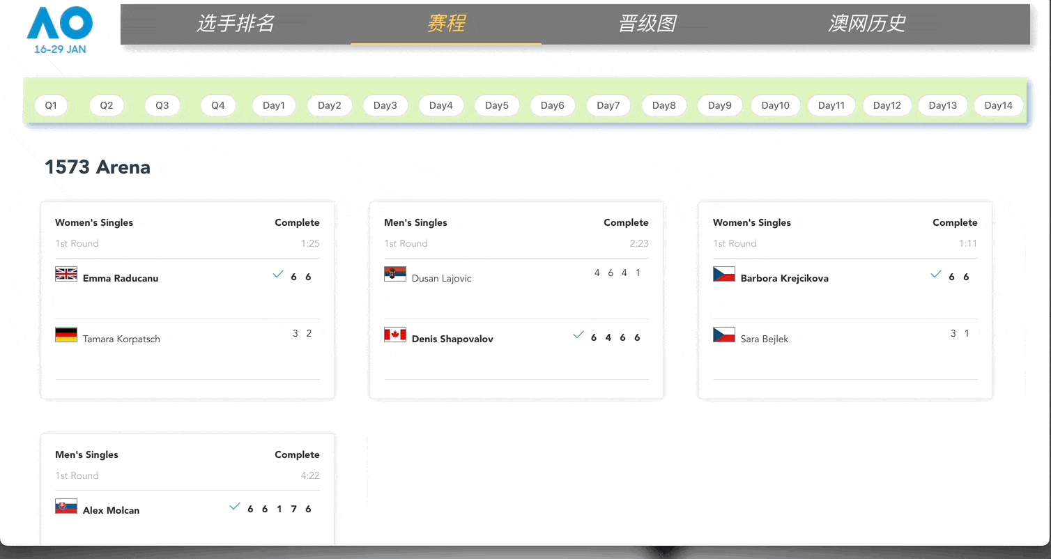The image size is (1051, 559).
Task: Click the Serbian flag beside Dusan Lajovic
Action: click(x=395, y=274)
